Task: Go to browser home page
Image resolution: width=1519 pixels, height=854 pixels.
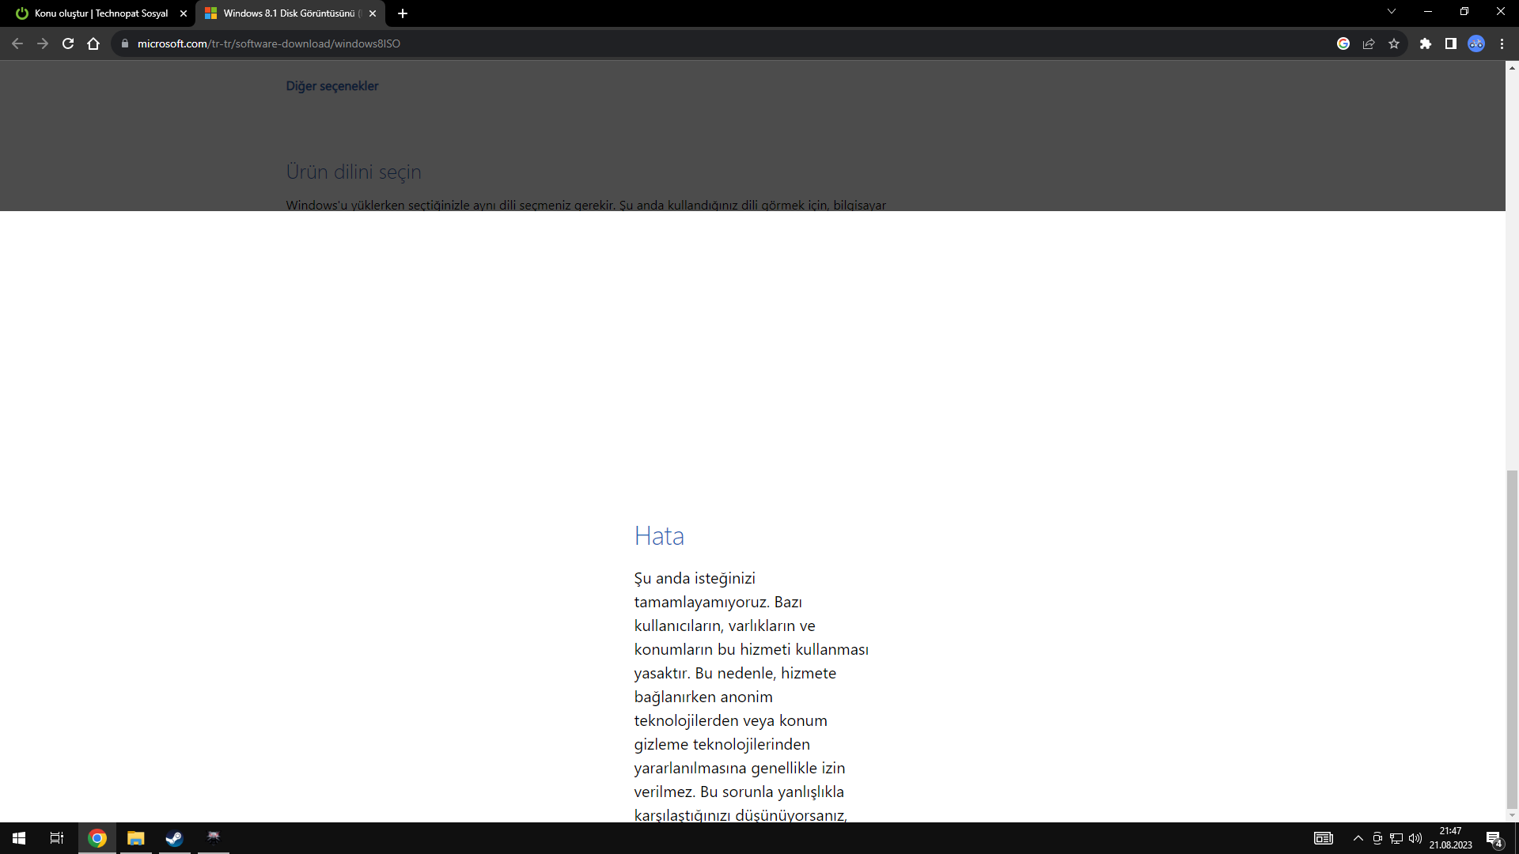Action: [x=93, y=43]
